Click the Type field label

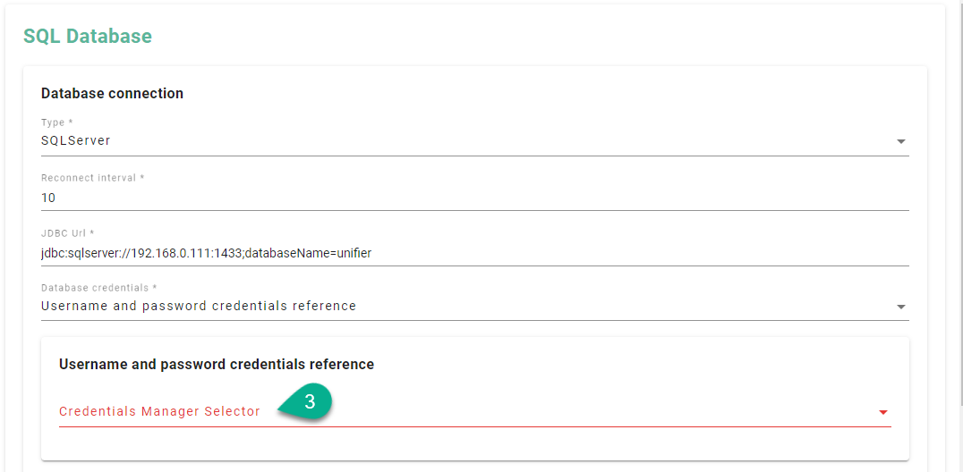coord(57,122)
